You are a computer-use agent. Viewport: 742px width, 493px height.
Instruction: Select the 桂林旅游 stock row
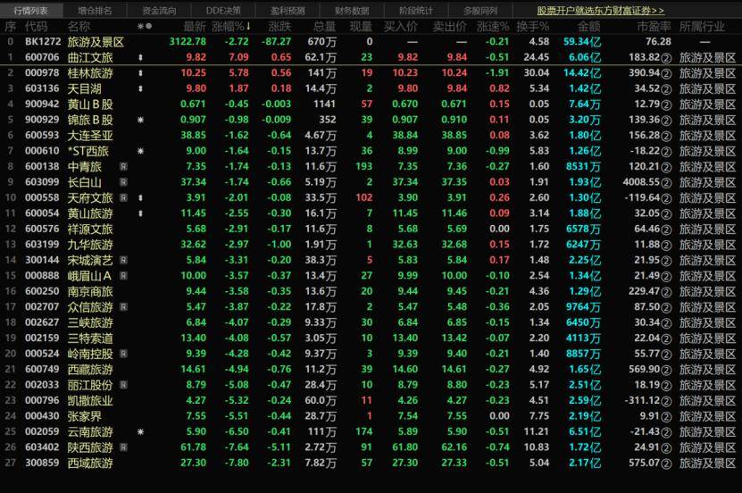(371, 73)
